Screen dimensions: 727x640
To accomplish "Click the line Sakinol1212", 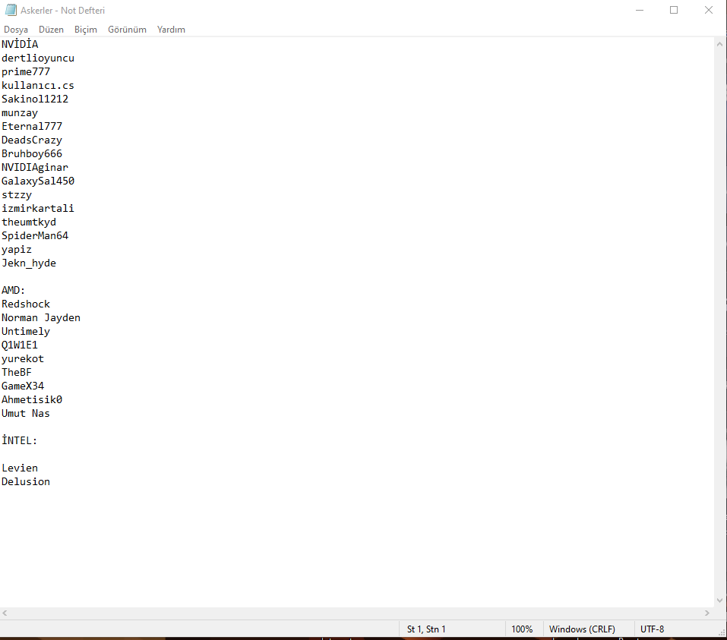I will coord(35,99).
